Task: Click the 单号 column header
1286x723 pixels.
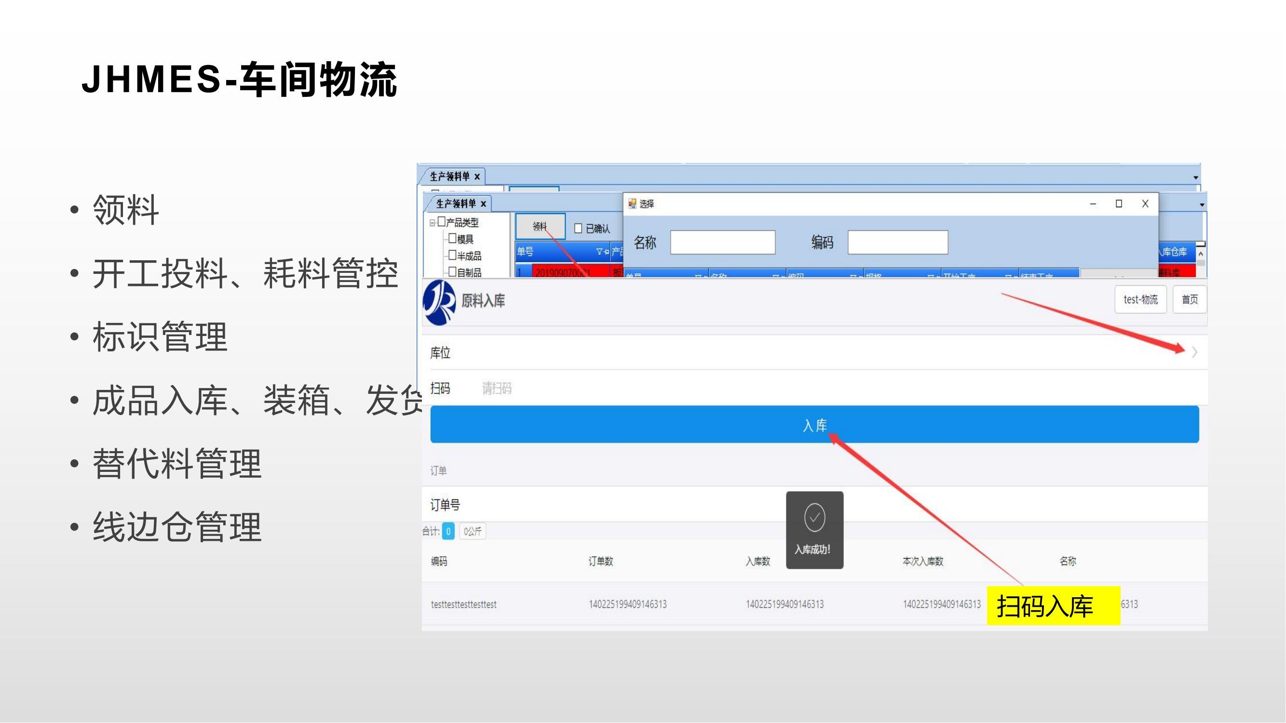Action: click(562, 252)
